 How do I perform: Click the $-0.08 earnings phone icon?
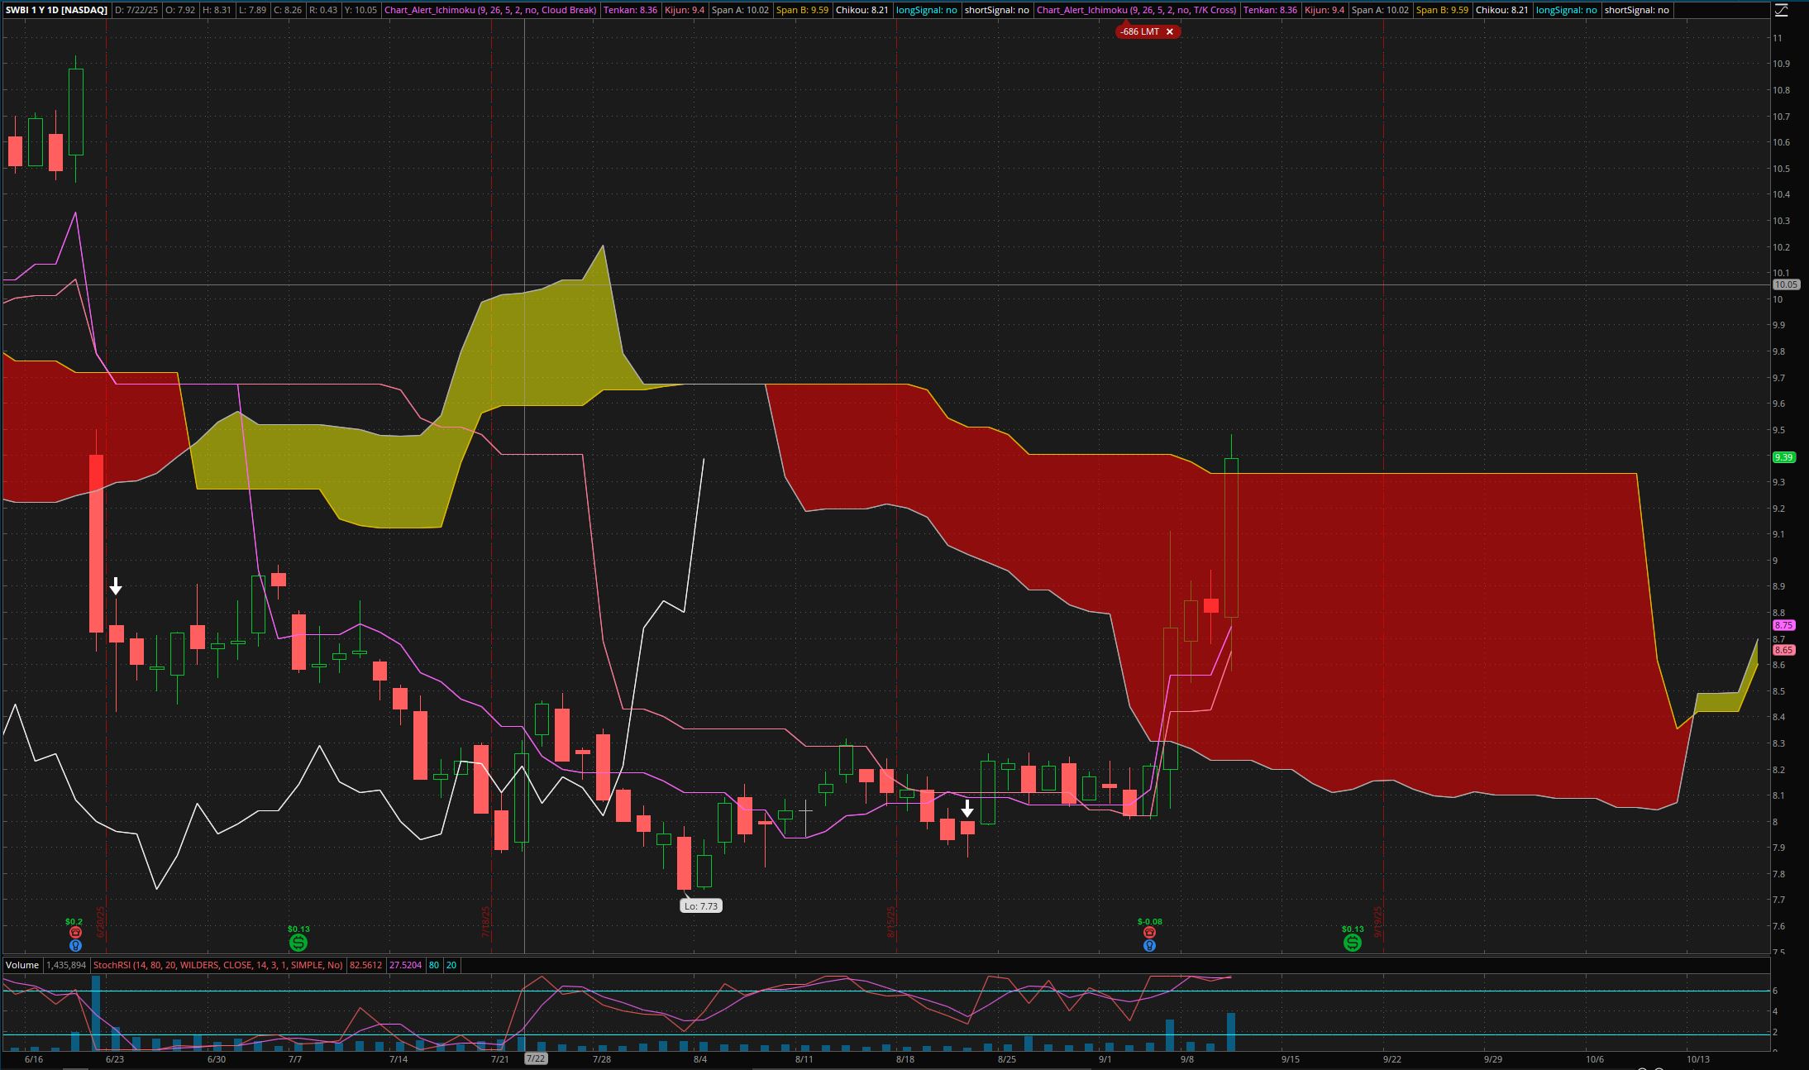click(1149, 933)
